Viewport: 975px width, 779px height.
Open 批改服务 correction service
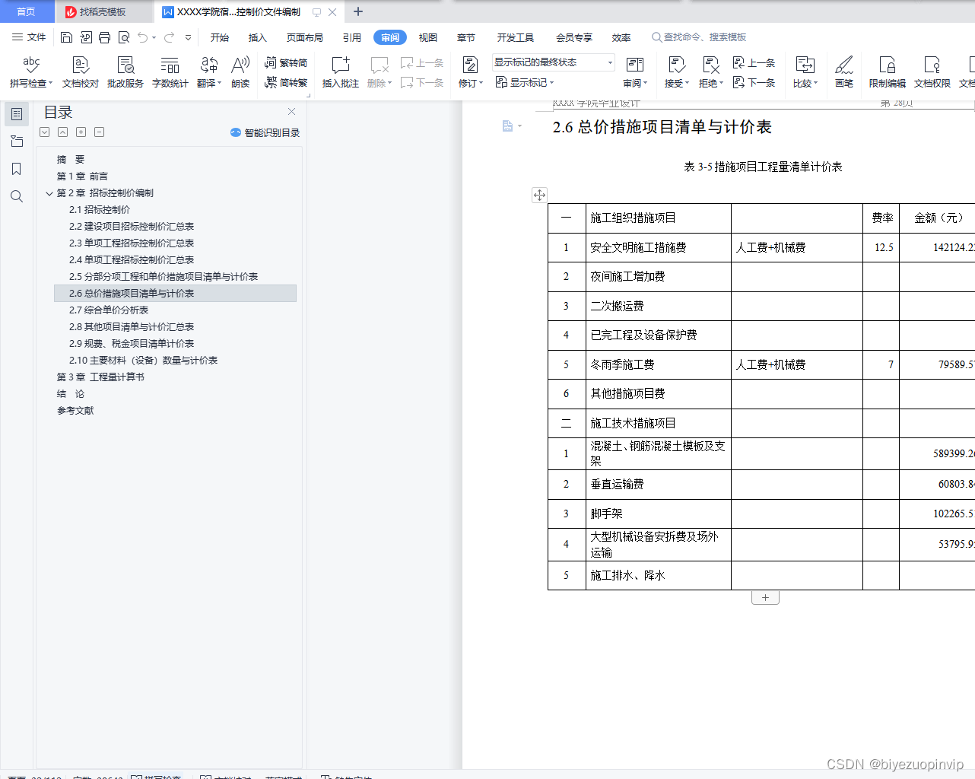125,72
